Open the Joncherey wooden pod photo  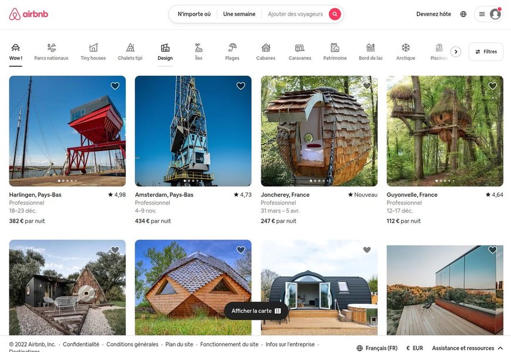319,131
